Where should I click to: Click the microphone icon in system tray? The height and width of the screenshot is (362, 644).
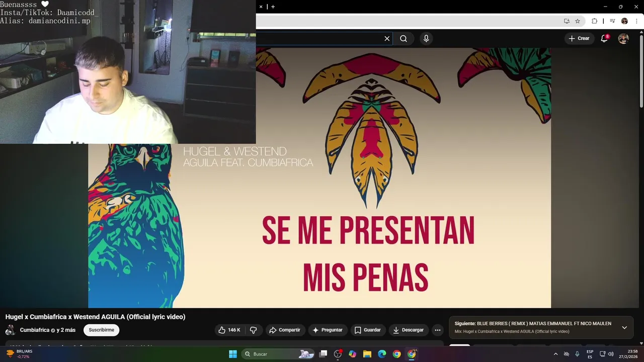(577, 354)
